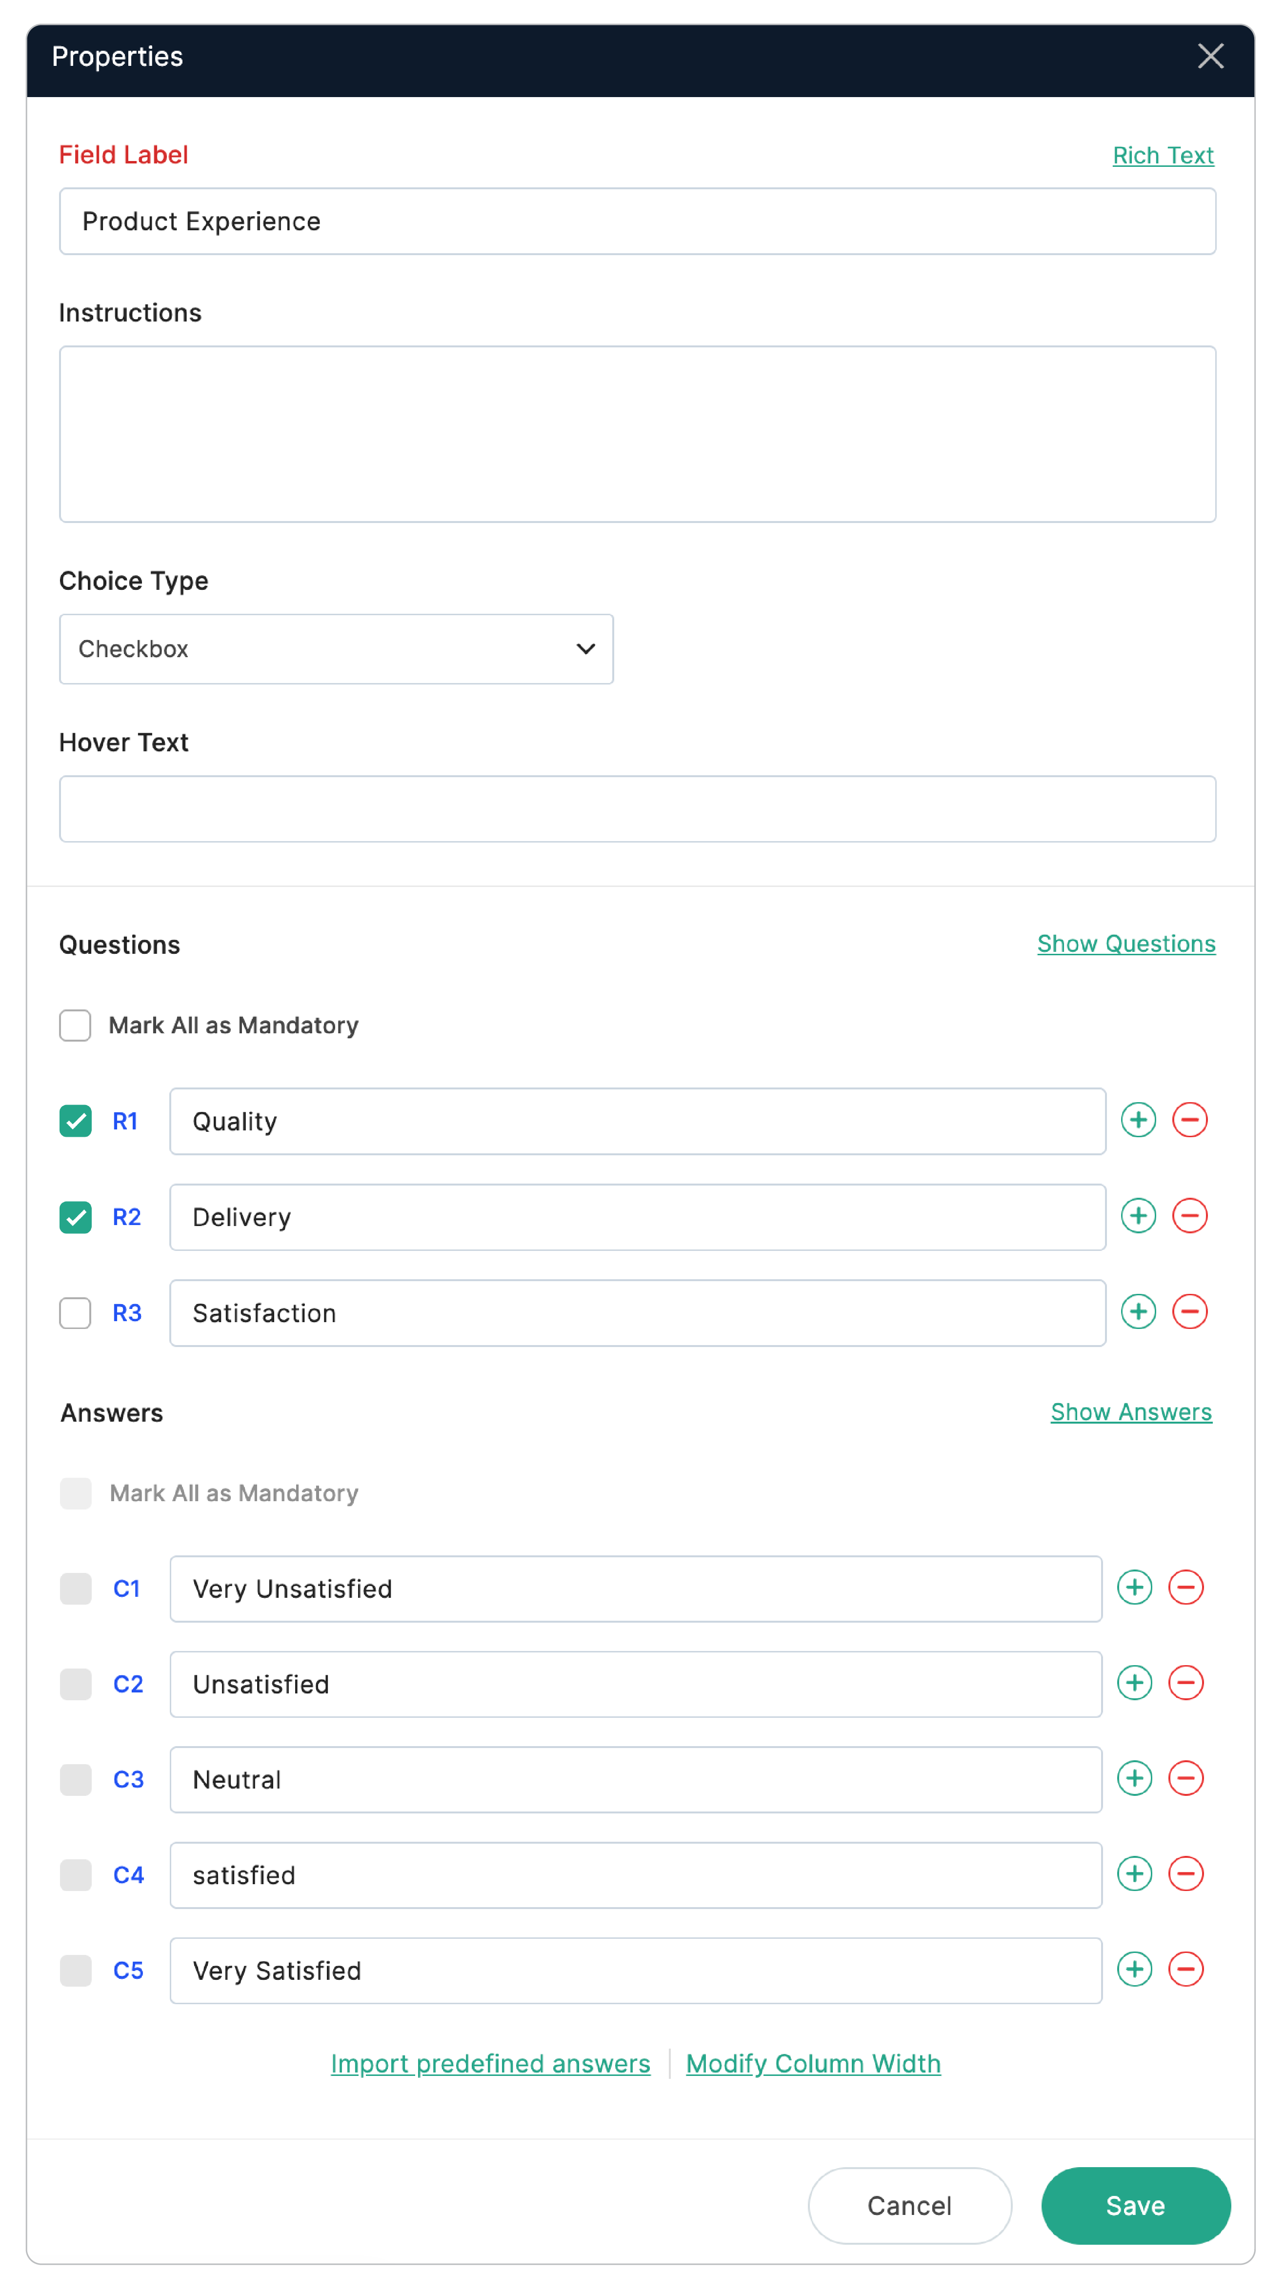Check the R3 Satisfaction mandatory checkbox

point(76,1313)
